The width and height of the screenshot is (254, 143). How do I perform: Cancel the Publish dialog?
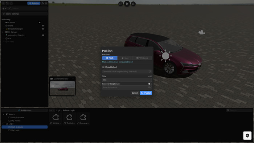pyautogui.click(x=135, y=93)
